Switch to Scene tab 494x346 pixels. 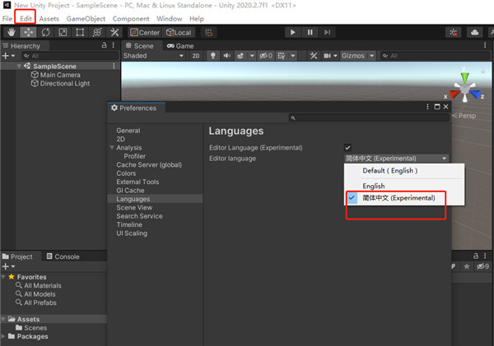pos(140,46)
